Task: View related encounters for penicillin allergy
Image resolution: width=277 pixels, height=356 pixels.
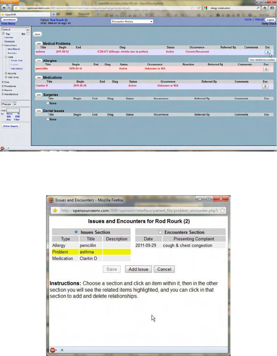Action: [266, 69]
